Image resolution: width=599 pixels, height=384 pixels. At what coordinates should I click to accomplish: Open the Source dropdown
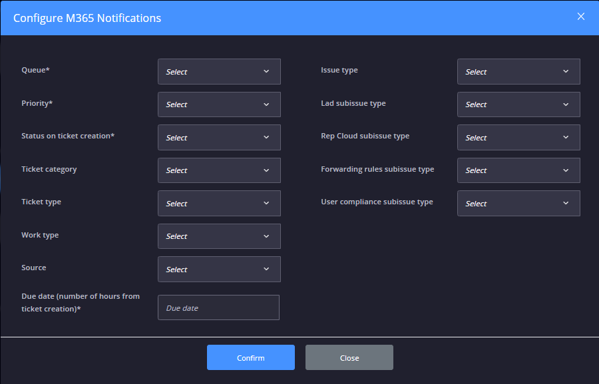tap(219, 270)
